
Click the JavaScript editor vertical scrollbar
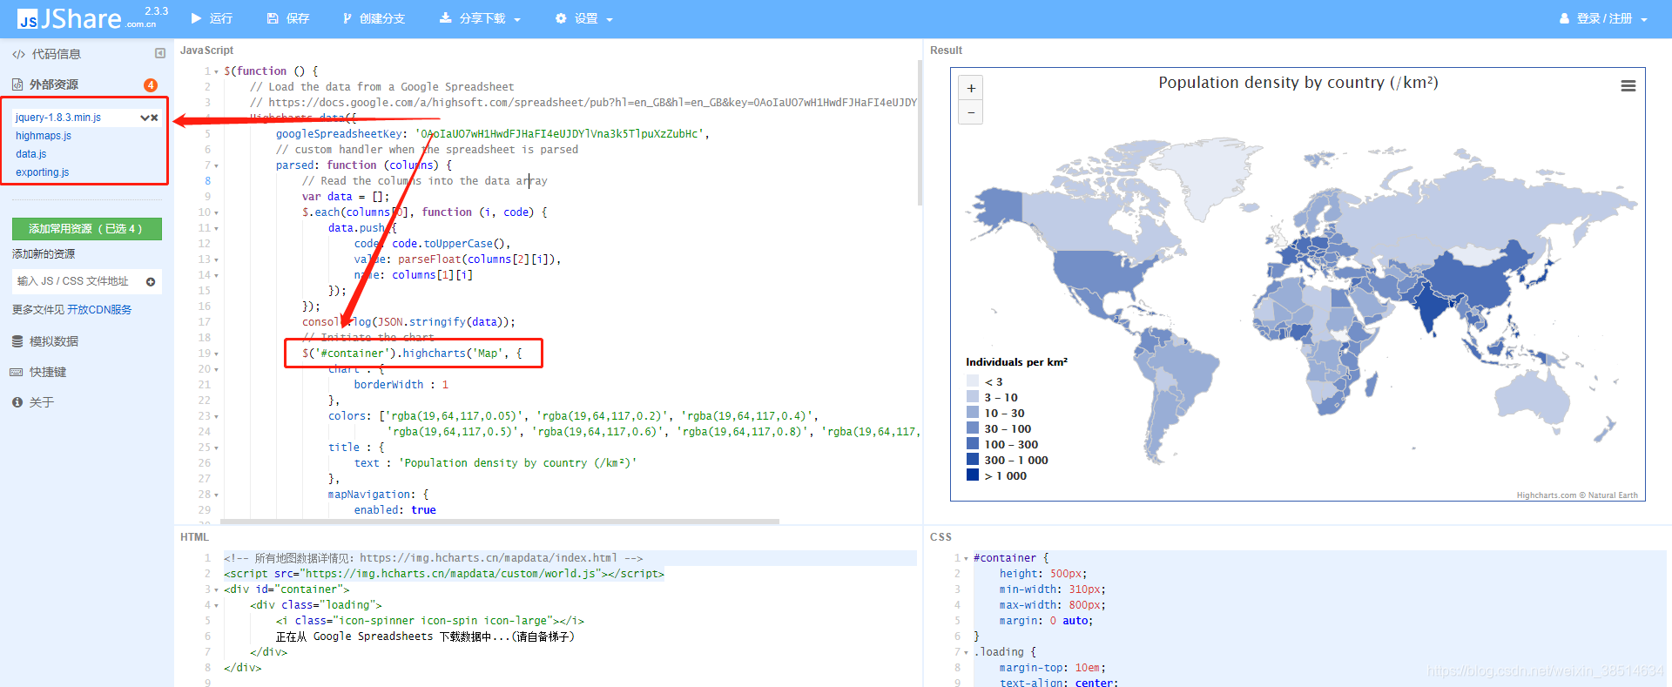point(920,132)
